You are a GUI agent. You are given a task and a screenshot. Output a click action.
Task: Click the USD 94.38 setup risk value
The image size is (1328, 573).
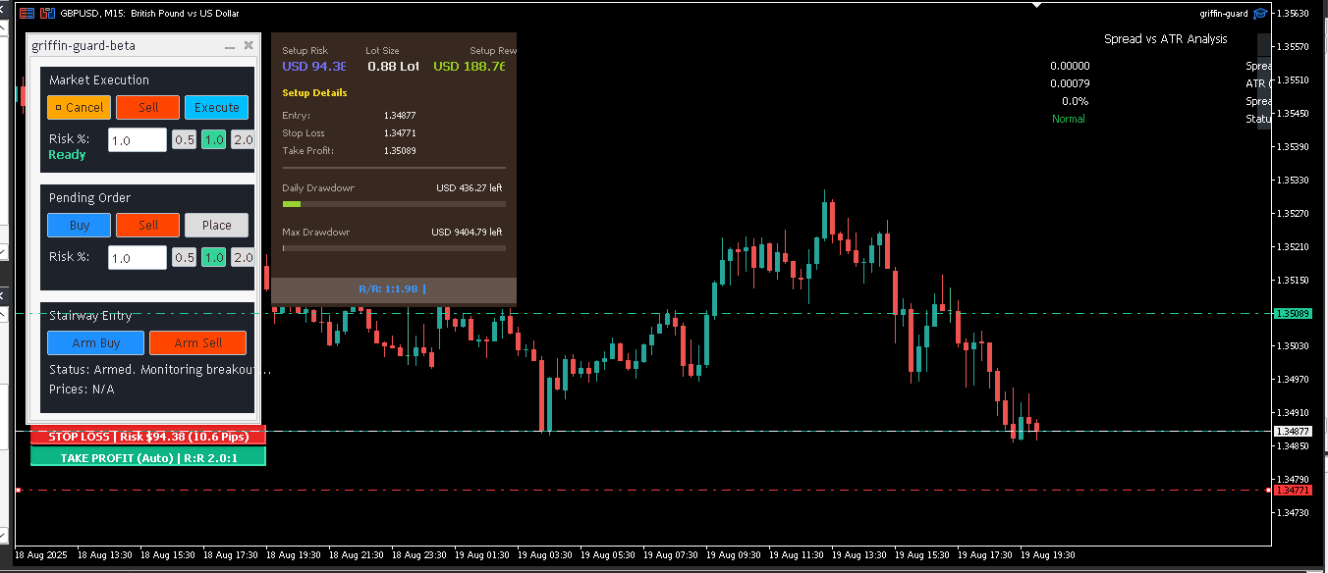(314, 67)
